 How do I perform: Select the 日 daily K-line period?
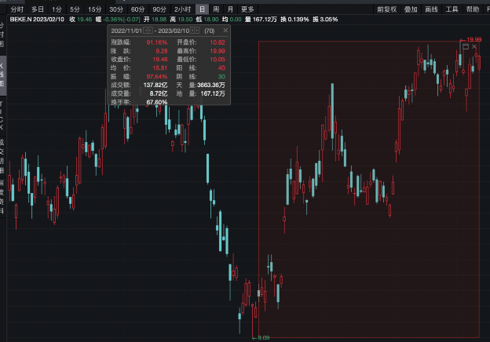click(202, 9)
